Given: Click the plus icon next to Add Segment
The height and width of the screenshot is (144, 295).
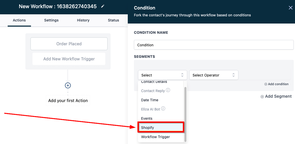Looking at the screenshot, I should [x=262, y=97].
